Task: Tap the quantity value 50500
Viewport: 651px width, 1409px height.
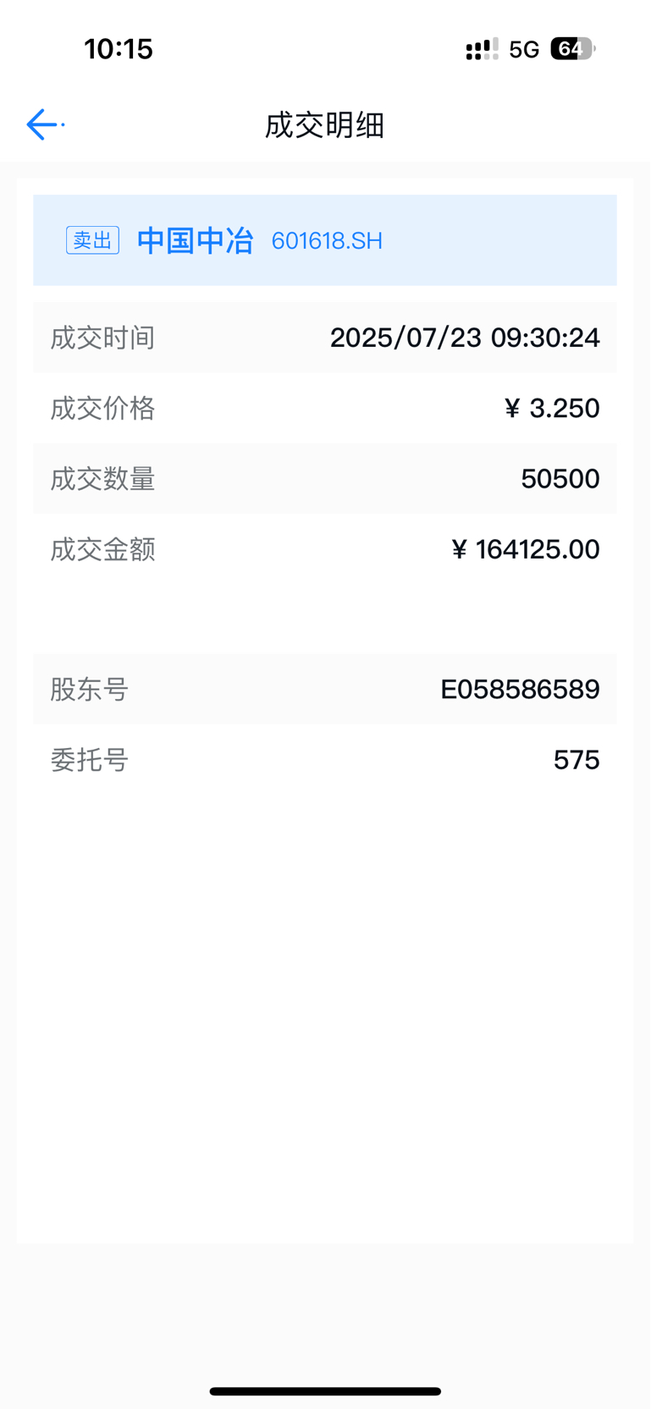Action: (x=560, y=479)
